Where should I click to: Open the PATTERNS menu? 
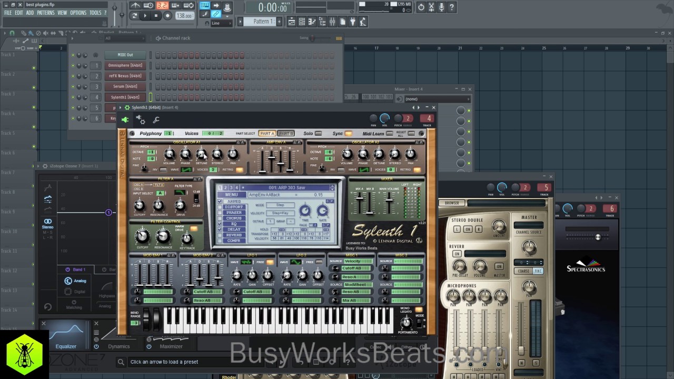[x=46, y=13]
